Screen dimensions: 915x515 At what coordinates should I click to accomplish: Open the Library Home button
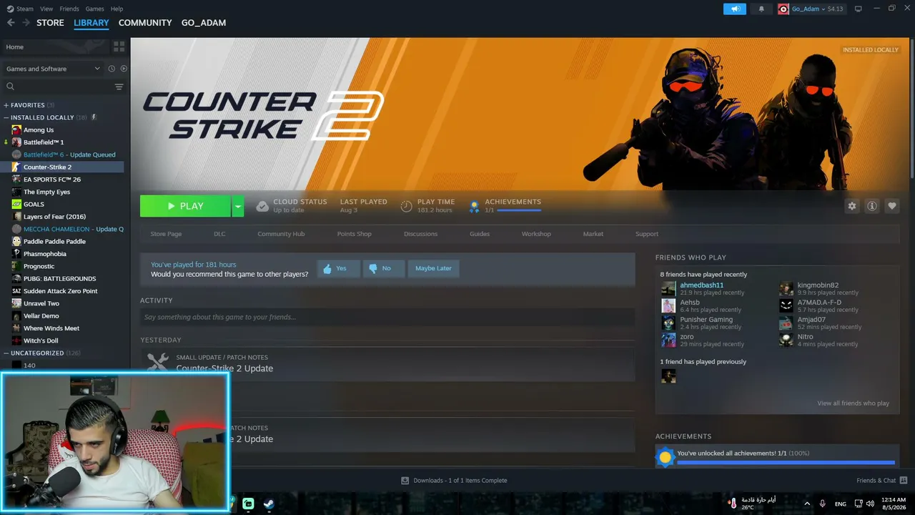click(x=55, y=46)
